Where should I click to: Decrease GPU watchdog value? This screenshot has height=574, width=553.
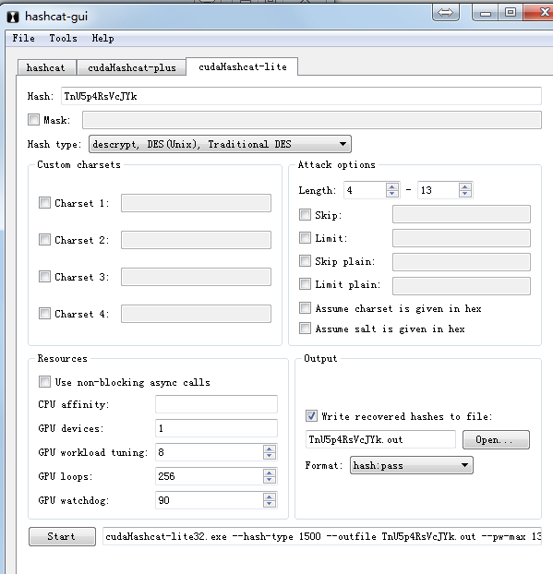(x=270, y=504)
